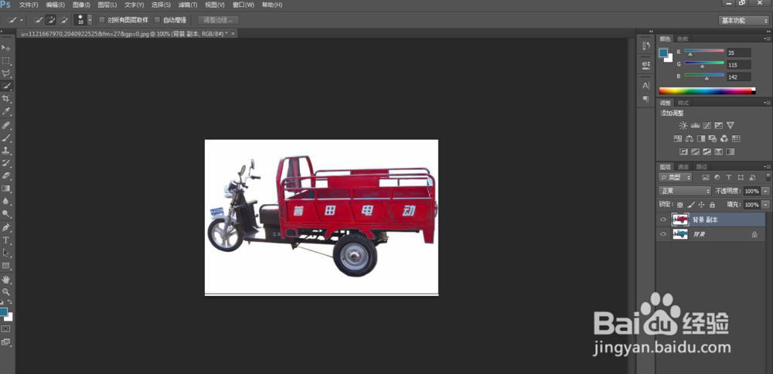Image resolution: width=773 pixels, height=374 pixels.
Task: Open the 图像(I) menu
Action: coord(81,5)
